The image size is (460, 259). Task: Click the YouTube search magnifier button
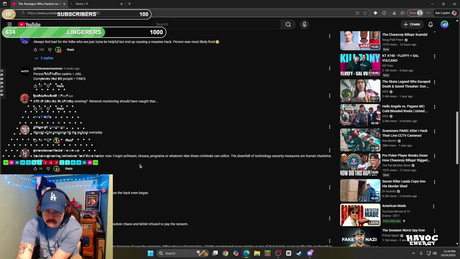click(x=288, y=24)
